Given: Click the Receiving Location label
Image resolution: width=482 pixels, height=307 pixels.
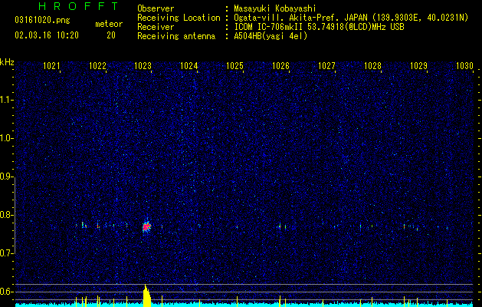Looking at the screenshot, I should [179, 18].
